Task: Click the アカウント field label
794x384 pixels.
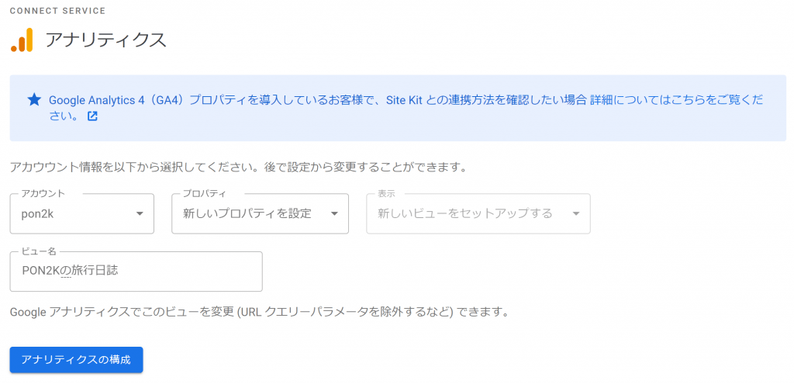Action: click(x=43, y=193)
